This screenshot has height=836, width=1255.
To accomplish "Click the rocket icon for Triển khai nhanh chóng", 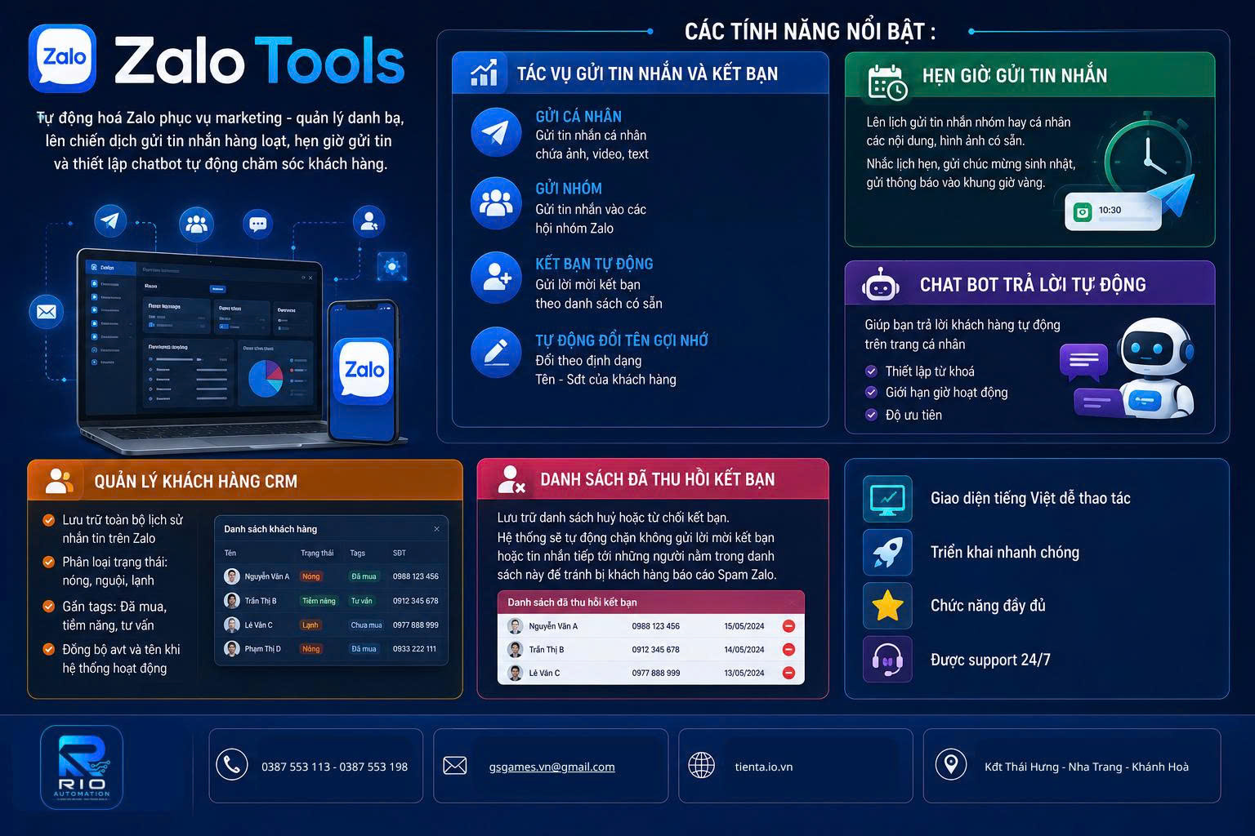I will 887,553.
